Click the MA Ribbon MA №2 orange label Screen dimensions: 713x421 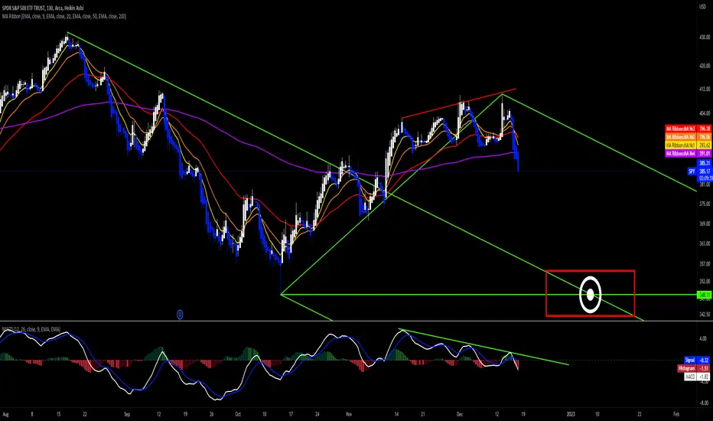[688, 137]
